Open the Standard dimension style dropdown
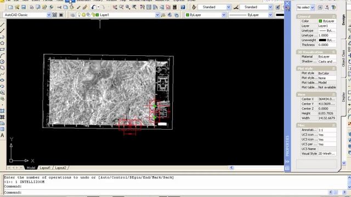 click(x=270, y=7)
